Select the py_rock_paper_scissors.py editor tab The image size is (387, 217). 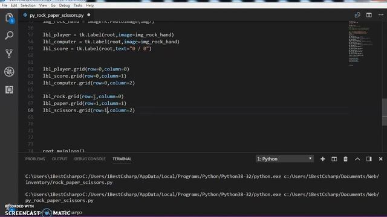[56, 15]
